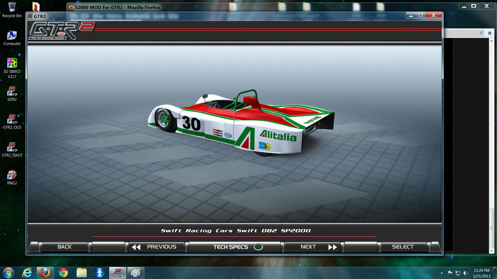Go back with the BACK button
This screenshot has height=279, width=497.
65,247
